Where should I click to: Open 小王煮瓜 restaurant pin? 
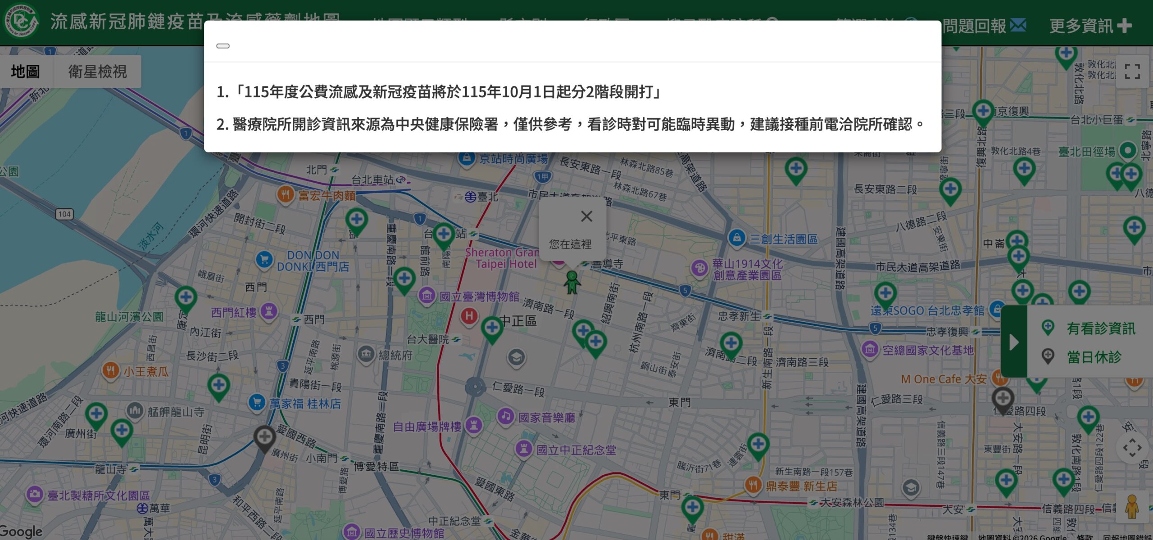[111, 371]
